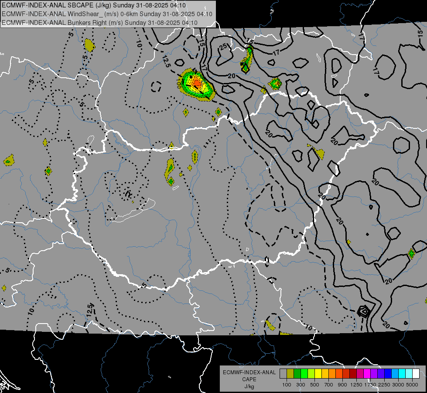Click the pale light-cyan legend swatch
The width and height of the screenshot is (427, 393).
(409, 374)
